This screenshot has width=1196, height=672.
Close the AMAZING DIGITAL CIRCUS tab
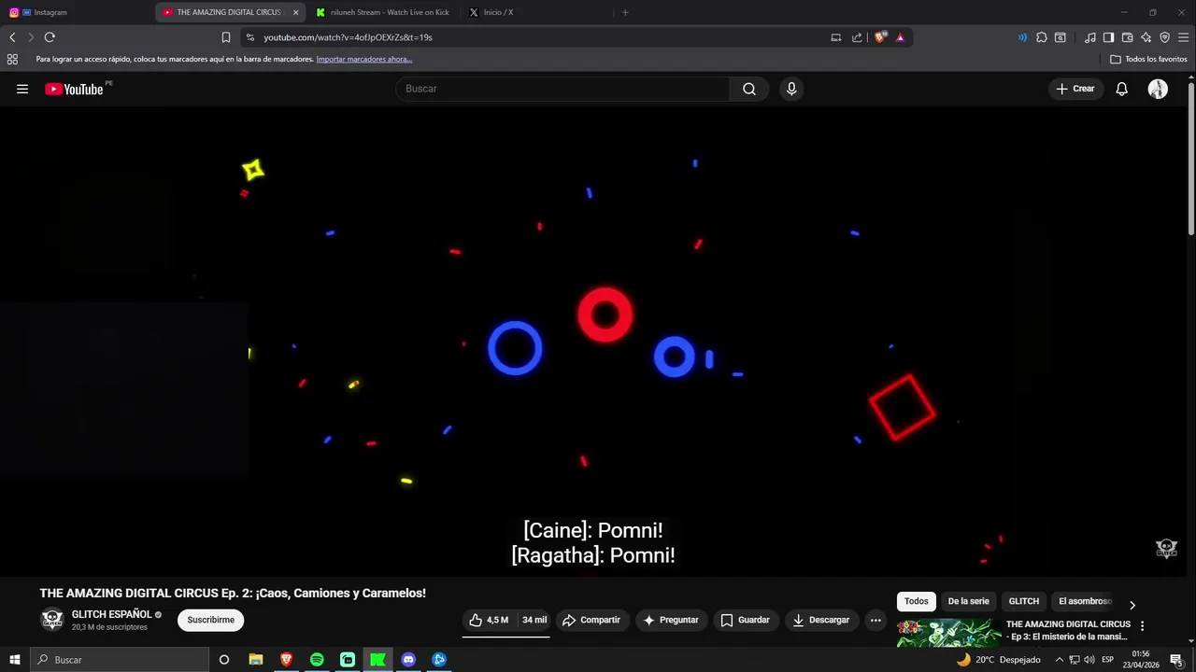[296, 12]
